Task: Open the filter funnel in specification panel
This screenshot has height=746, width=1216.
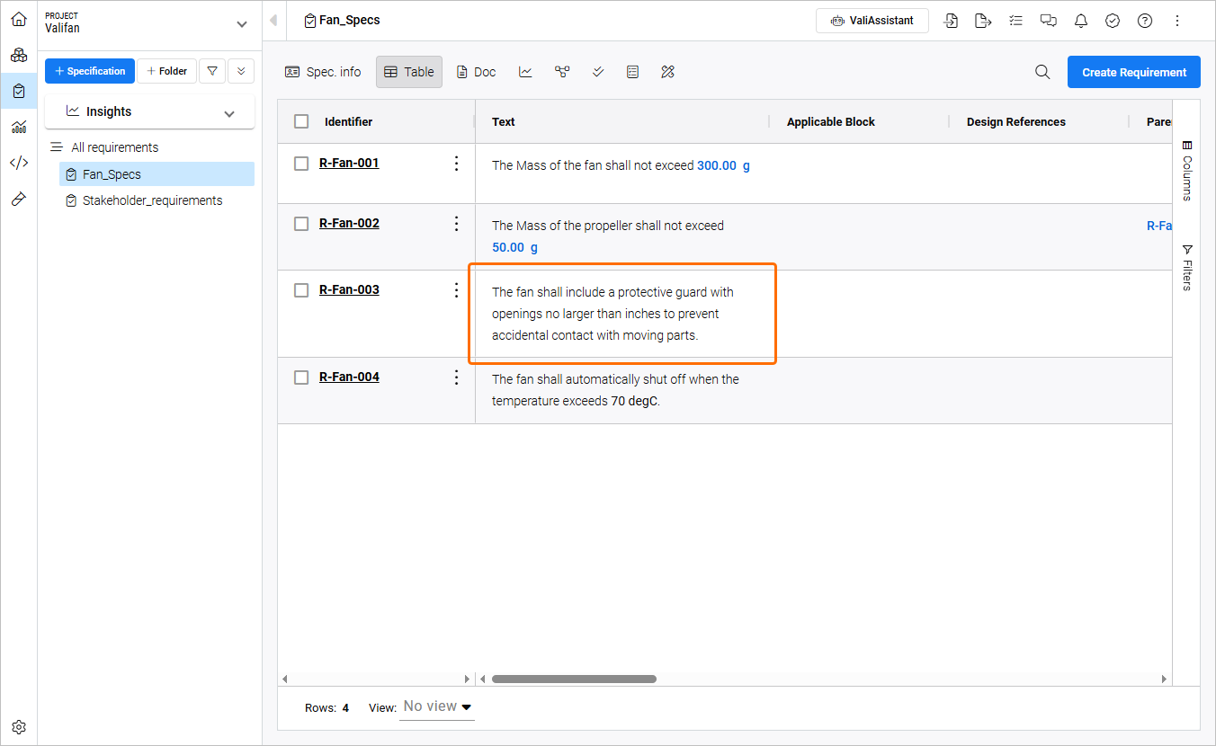Action: [x=211, y=71]
